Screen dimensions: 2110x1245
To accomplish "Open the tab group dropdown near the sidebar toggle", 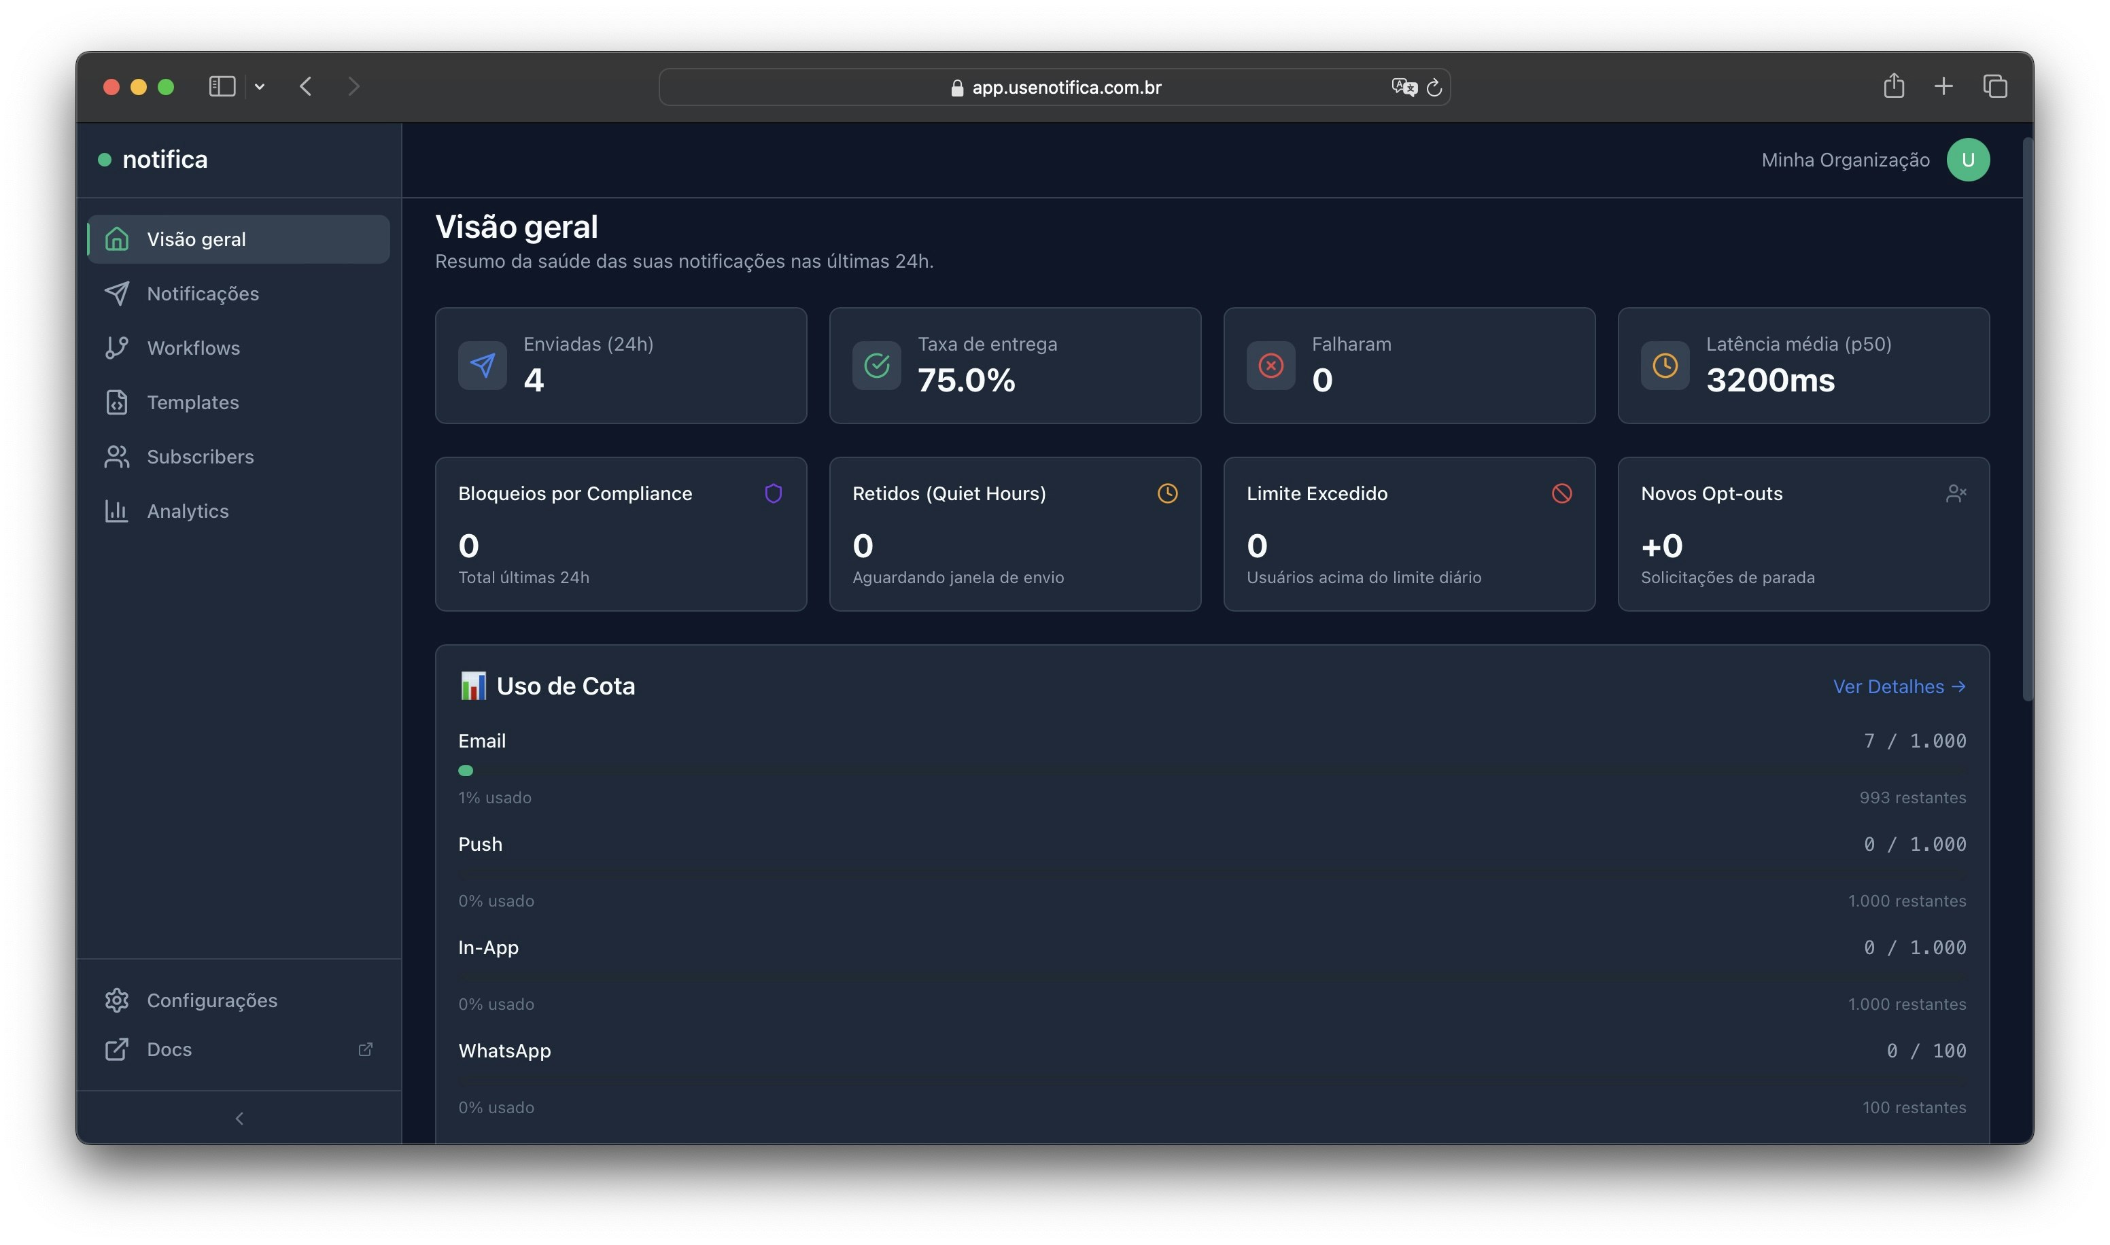I will coord(259,86).
